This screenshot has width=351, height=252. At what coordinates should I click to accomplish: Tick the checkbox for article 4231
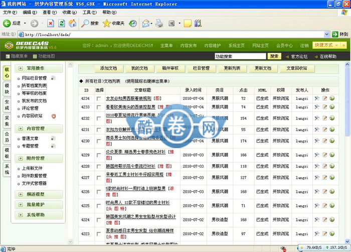98,130
